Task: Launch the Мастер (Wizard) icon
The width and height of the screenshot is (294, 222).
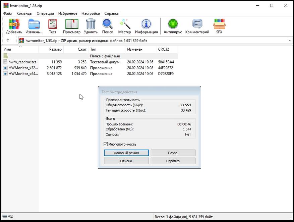Action: pyautogui.click(x=124, y=24)
